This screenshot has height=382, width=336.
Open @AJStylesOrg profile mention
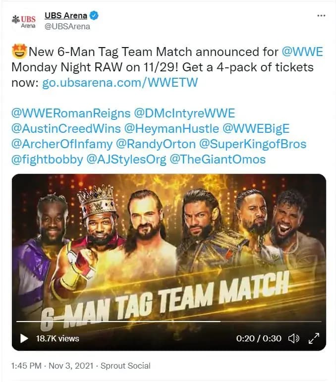click(126, 160)
